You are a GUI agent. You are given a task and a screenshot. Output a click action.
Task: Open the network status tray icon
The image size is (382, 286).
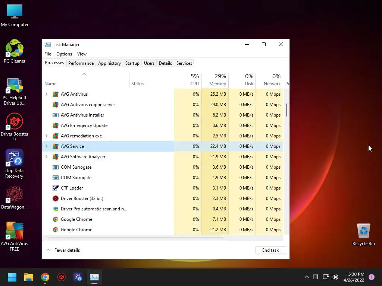326,277
